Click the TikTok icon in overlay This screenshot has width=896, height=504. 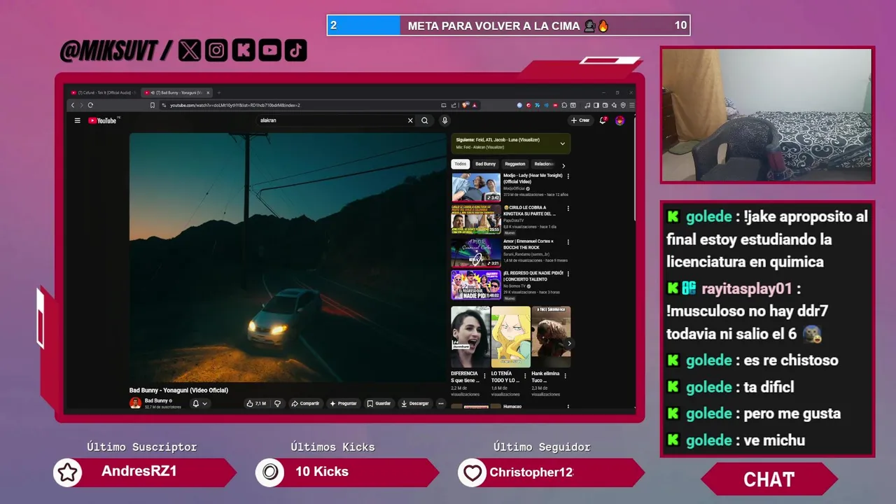tap(295, 50)
